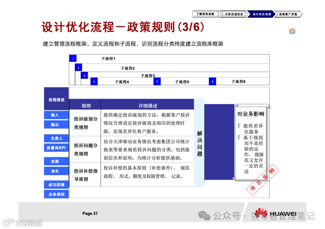The width and height of the screenshot is (325, 229).
Task: Click the 负责人 sidebar button
Action: (x=56, y=138)
